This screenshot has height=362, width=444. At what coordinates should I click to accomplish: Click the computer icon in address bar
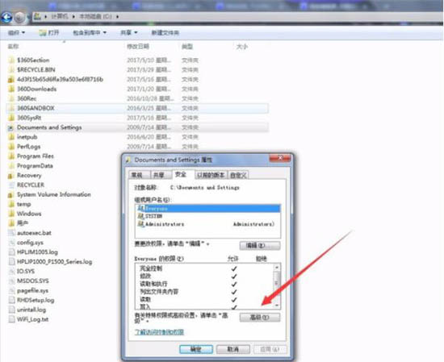(38, 16)
